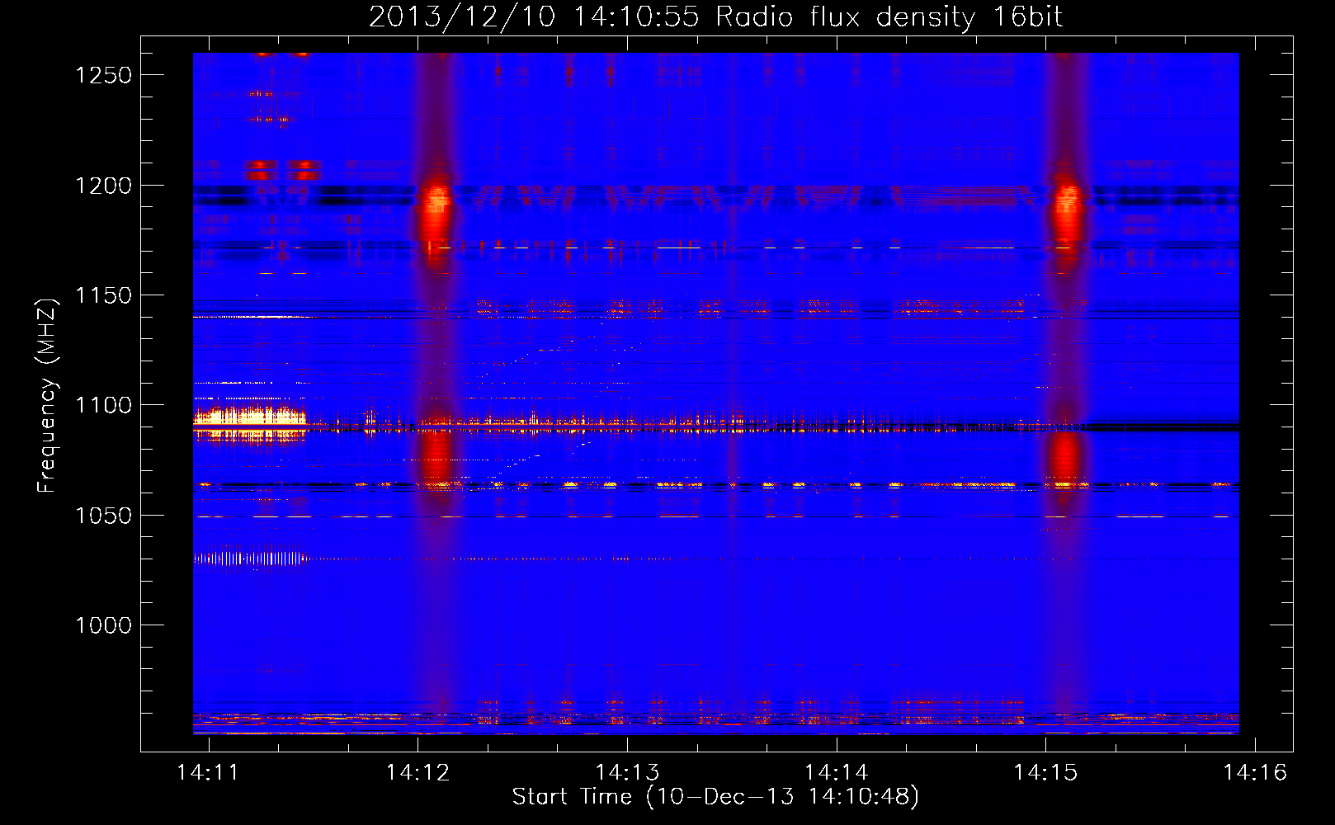Click the 14:16 time tick label

(x=1255, y=772)
